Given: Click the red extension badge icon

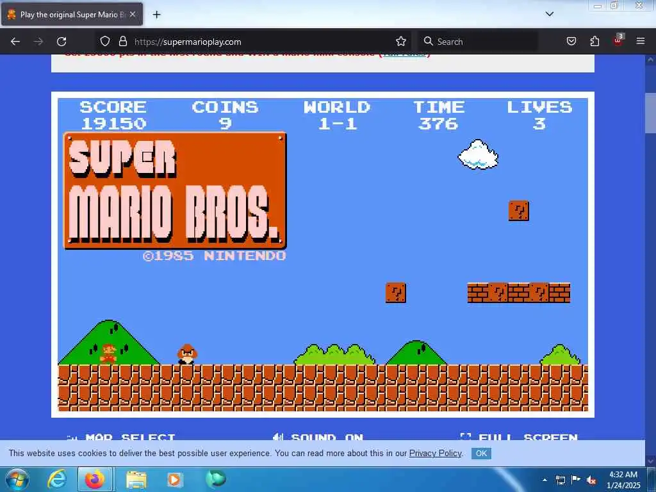Looking at the screenshot, I should tap(618, 40).
